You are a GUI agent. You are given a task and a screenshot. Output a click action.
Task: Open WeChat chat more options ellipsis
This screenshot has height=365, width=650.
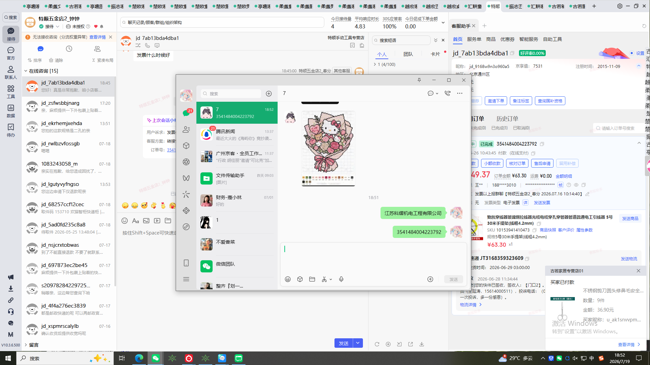pos(460,93)
